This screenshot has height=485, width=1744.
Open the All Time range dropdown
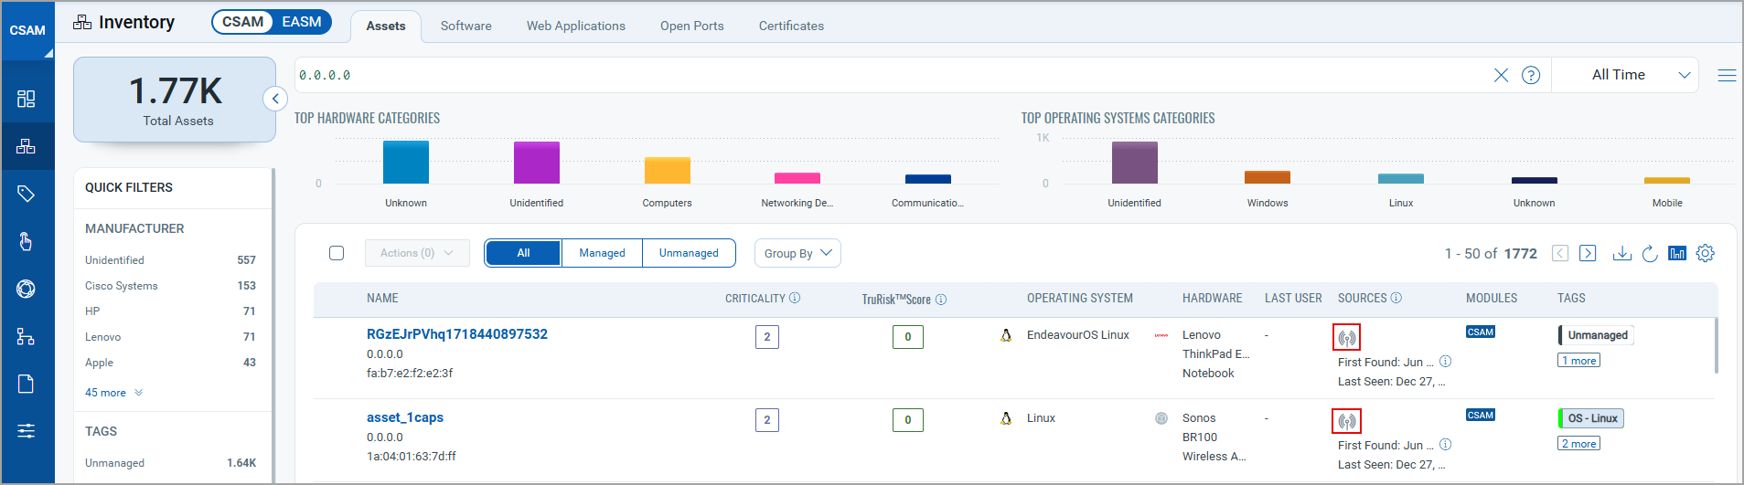point(1625,75)
